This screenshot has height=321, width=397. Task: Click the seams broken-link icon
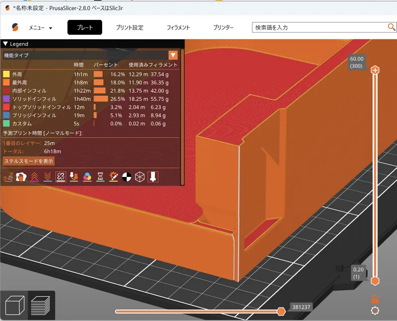(61, 176)
